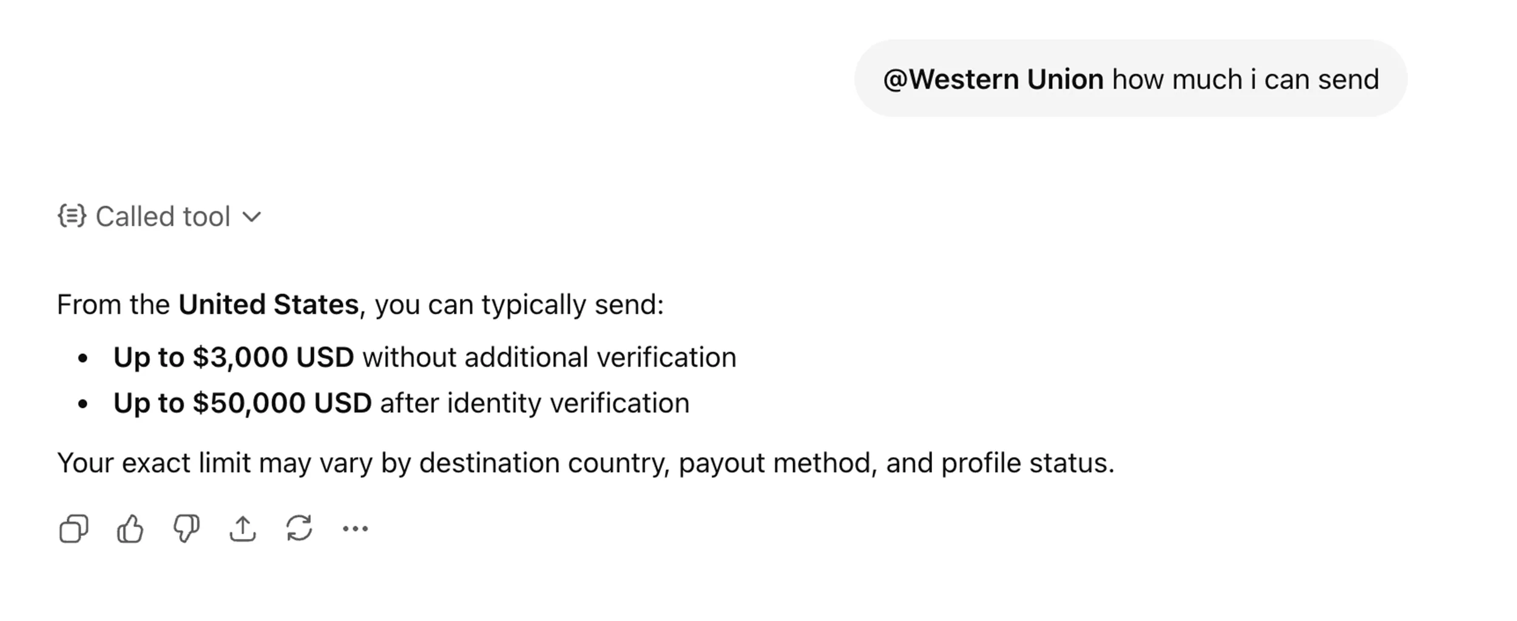Click 'you can typically send:' text
This screenshot has width=1517, height=621.
tap(519, 305)
